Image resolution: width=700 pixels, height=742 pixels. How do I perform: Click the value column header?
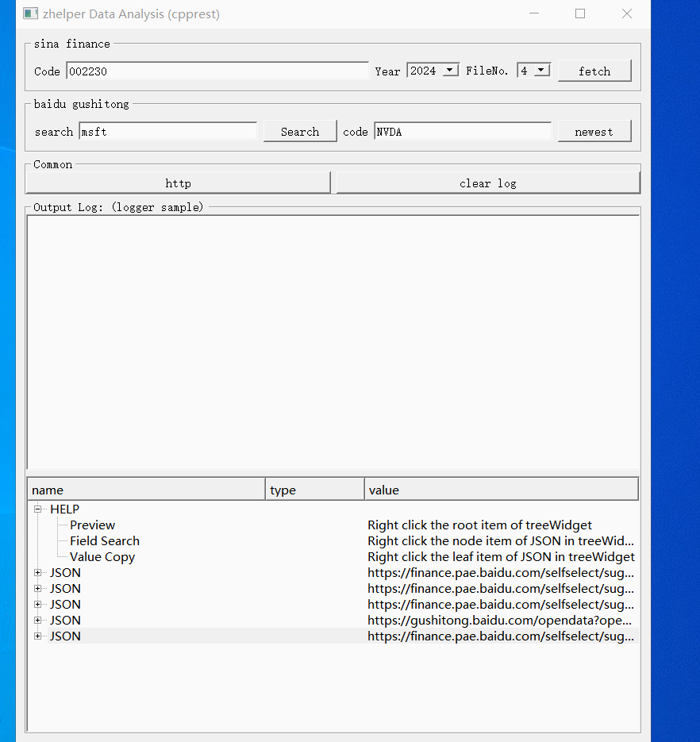tap(502, 490)
